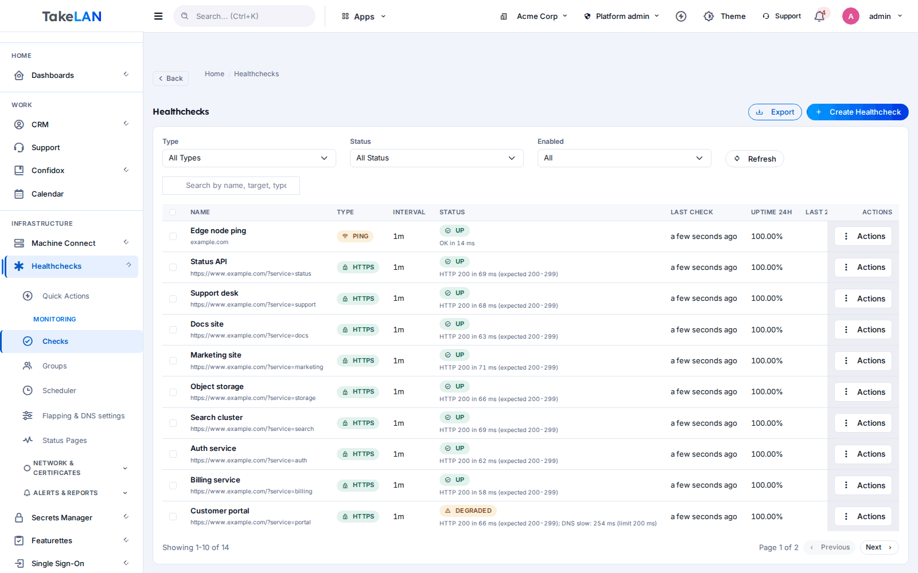Screen dimensions: 918x573
Task: Expand the Dashboards menu
Action: click(x=71, y=75)
